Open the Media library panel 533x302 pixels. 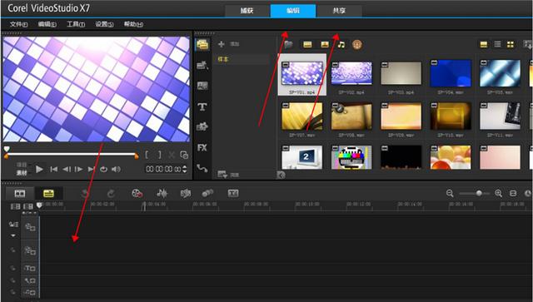coord(202,44)
